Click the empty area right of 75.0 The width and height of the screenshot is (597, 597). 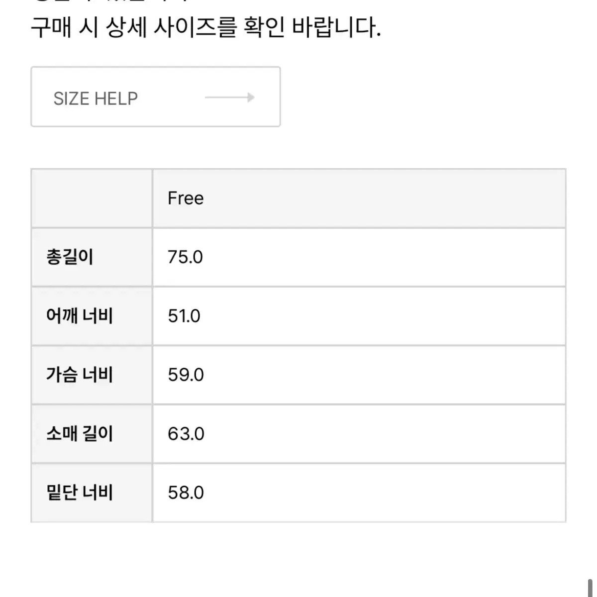tap(383, 257)
